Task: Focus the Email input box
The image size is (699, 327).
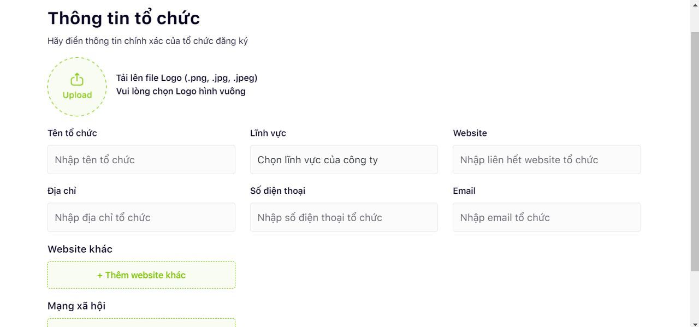Action: 547,217
